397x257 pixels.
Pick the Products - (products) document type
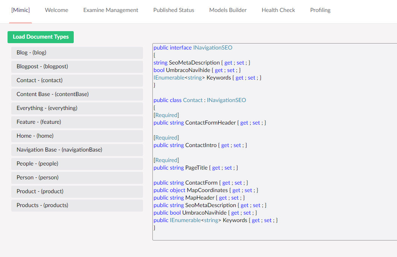(x=77, y=205)
